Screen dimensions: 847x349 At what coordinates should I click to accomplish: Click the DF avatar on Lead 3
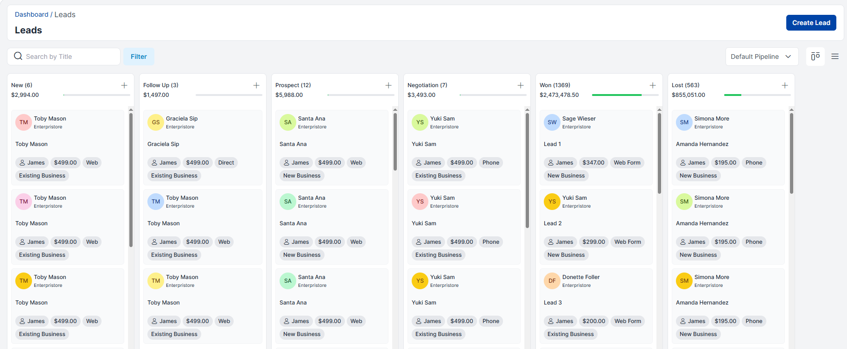point(552,281)
